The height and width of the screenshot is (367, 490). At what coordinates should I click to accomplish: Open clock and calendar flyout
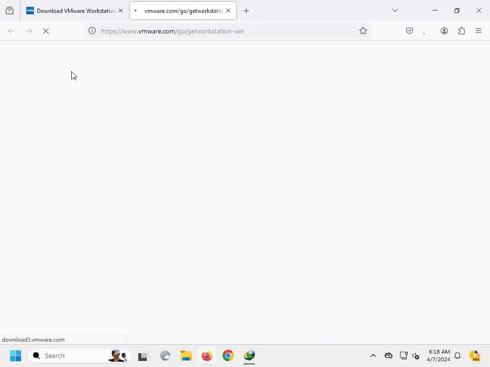click(439, 356)
